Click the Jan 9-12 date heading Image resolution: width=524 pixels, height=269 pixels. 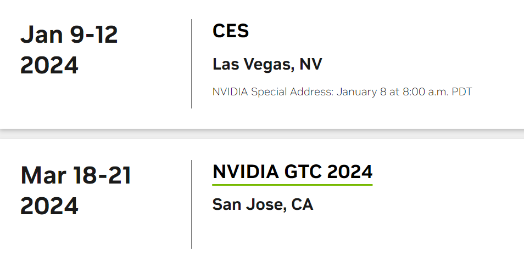[69, 35]
